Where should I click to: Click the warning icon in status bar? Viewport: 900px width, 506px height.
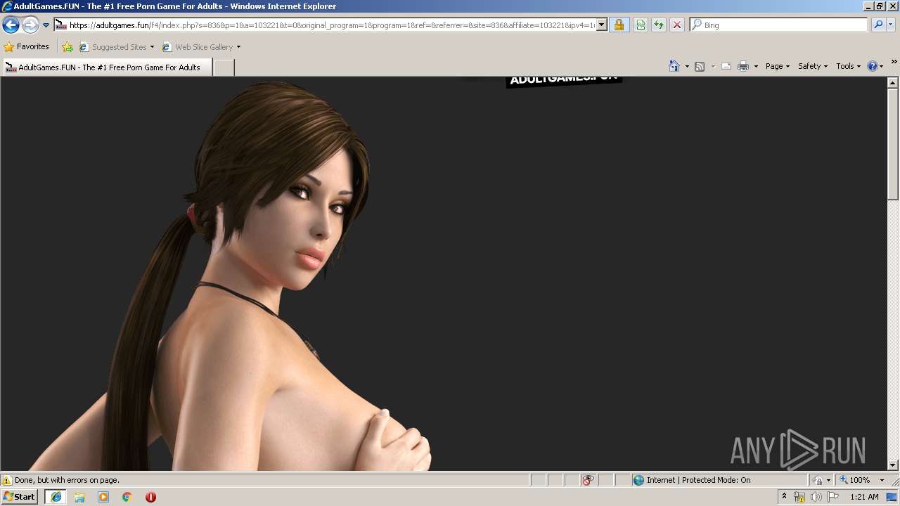7,480
